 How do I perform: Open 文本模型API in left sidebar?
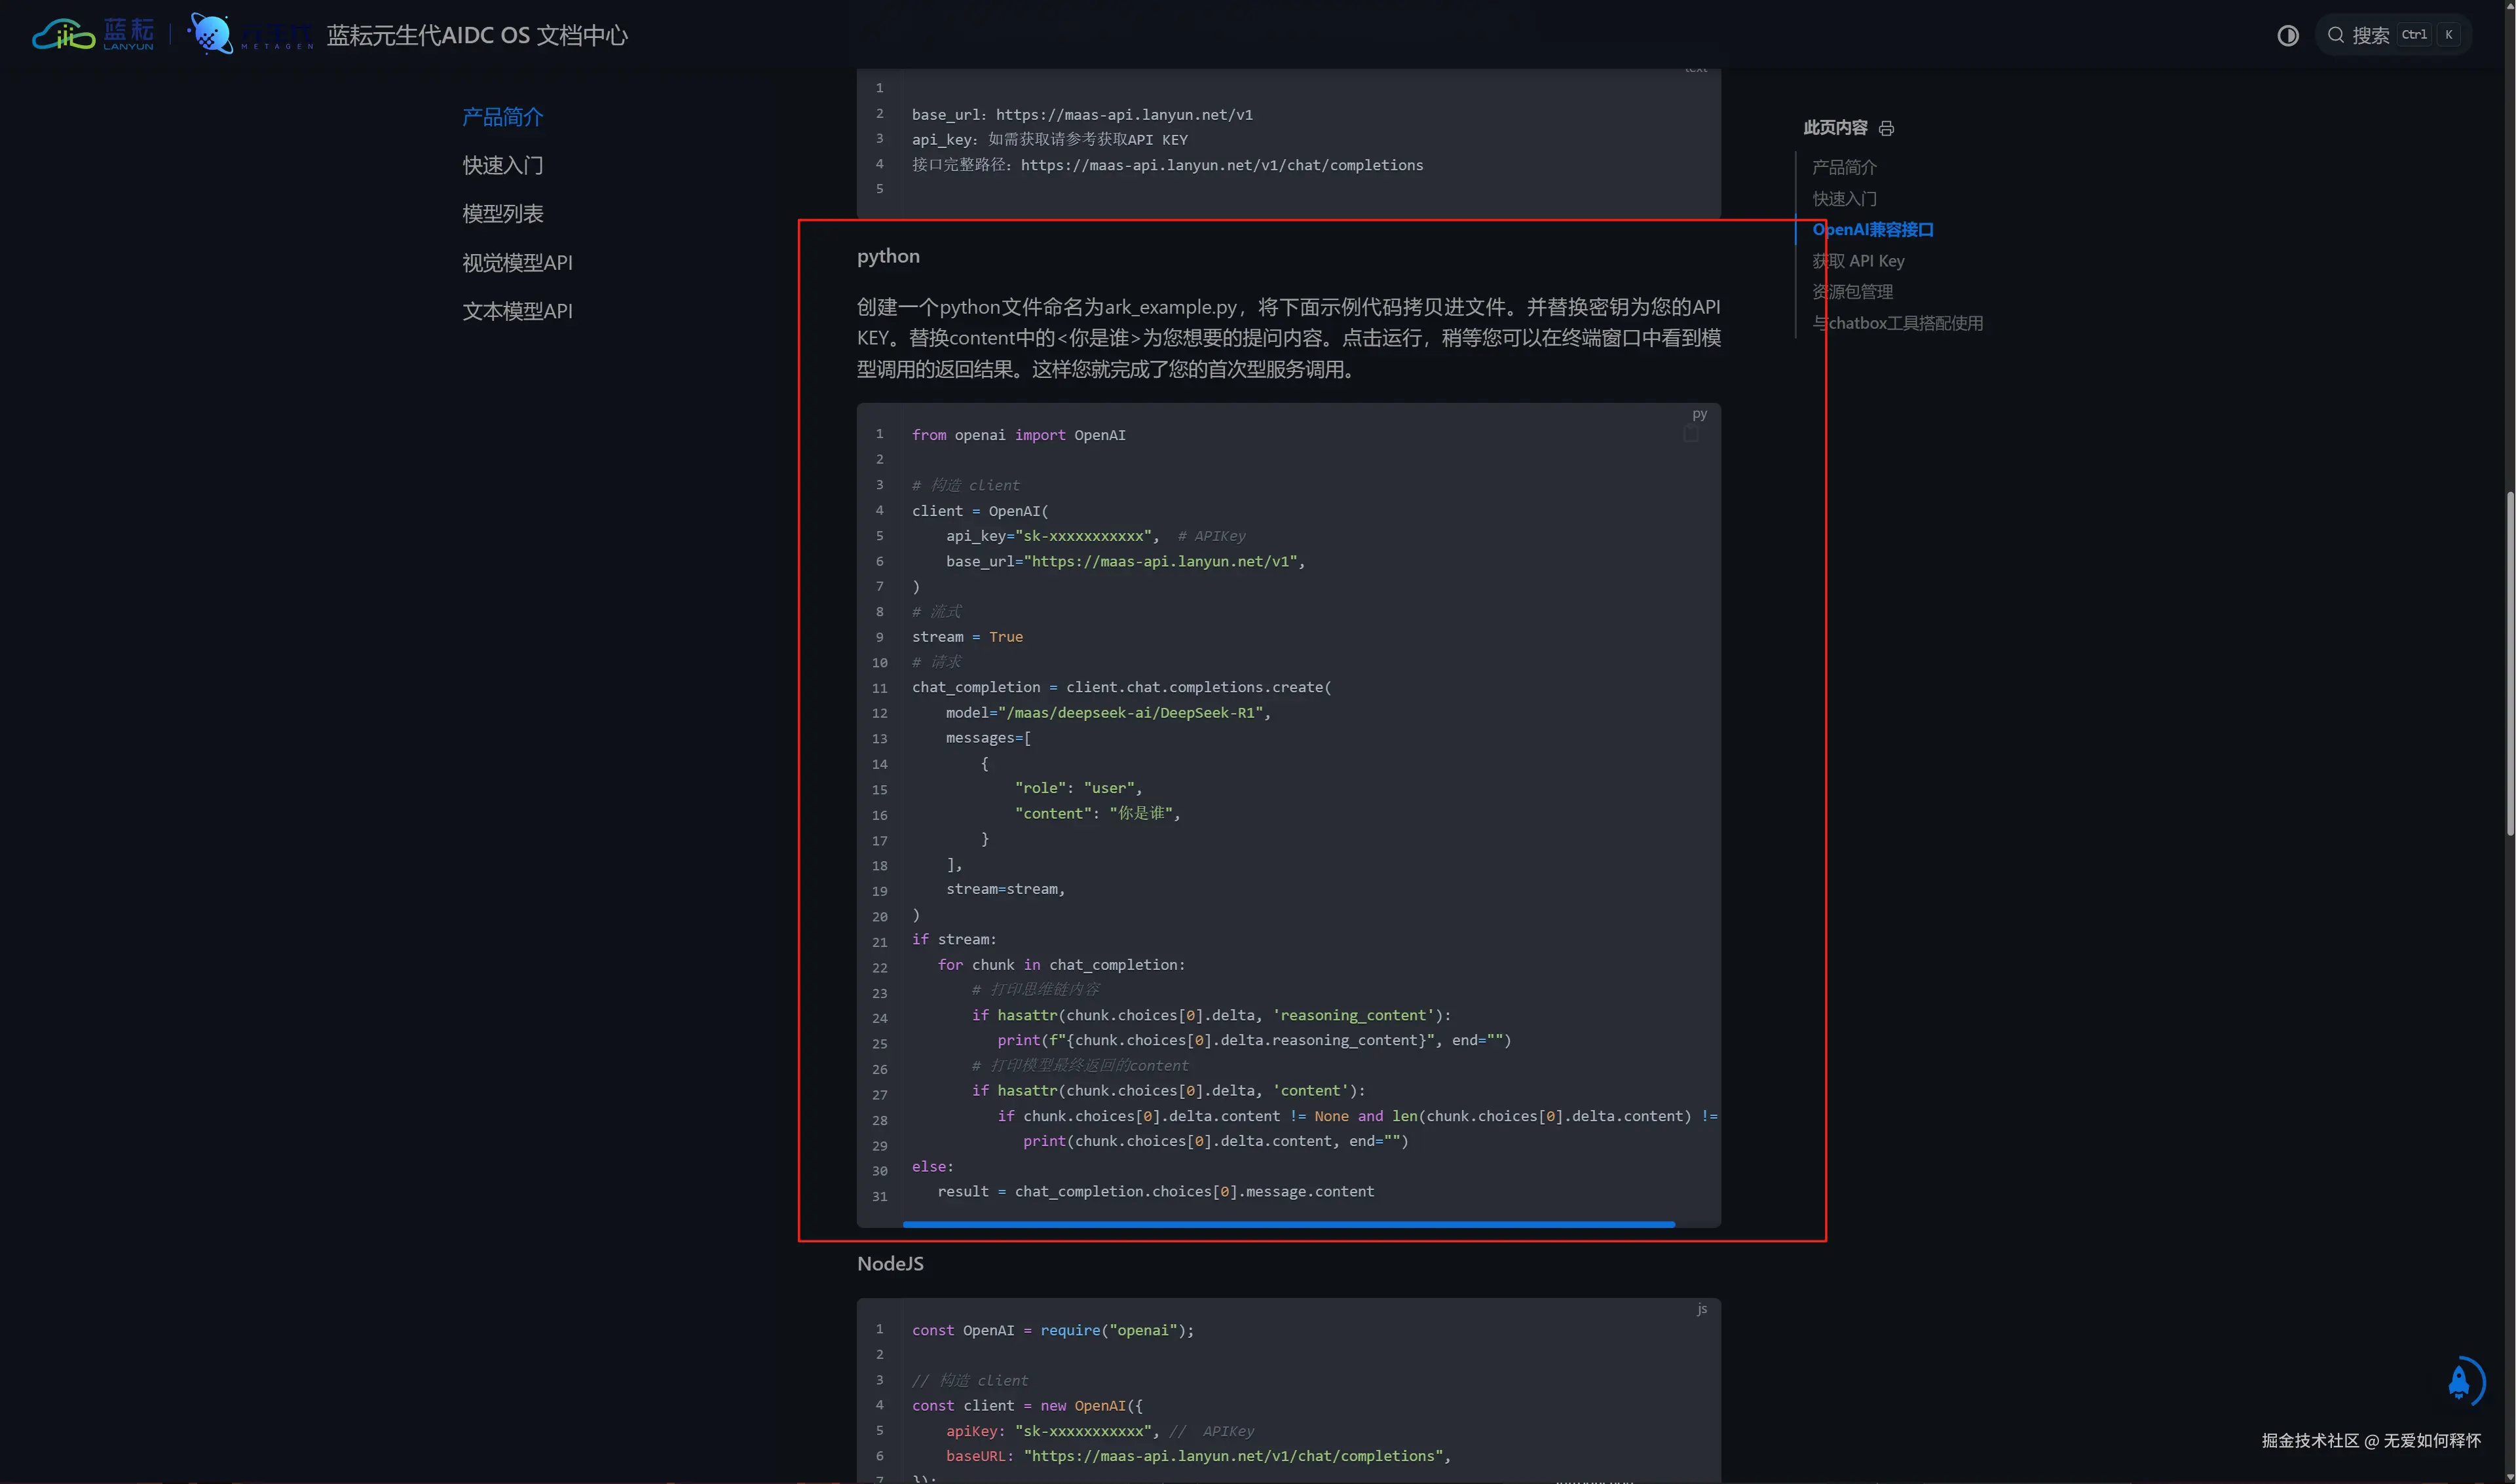(x=517, y=311)
